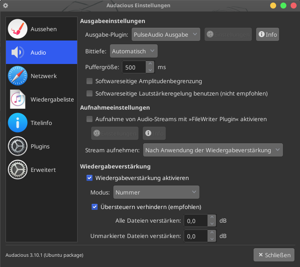Click the gear icon in the title bar
This screenshot has width=300, height=267.
coord(6,6)
